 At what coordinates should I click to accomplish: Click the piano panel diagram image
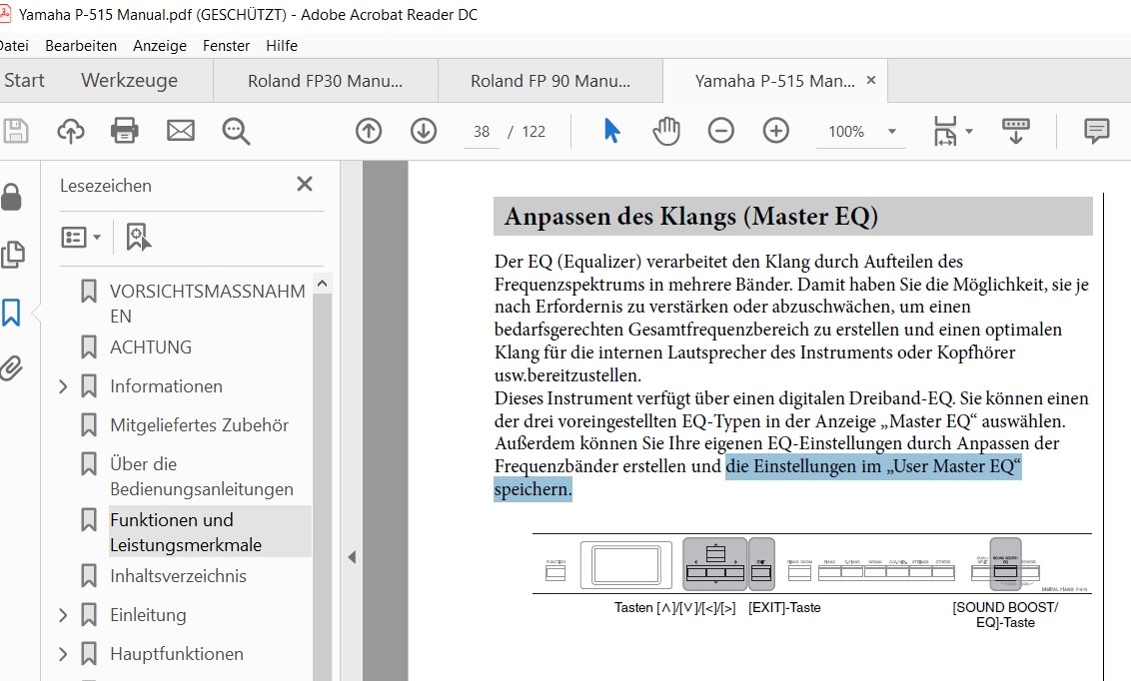point(812,563)
